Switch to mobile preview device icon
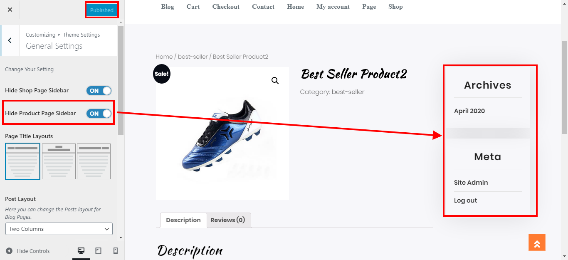 pyautogui.click(x=116, y=251)
